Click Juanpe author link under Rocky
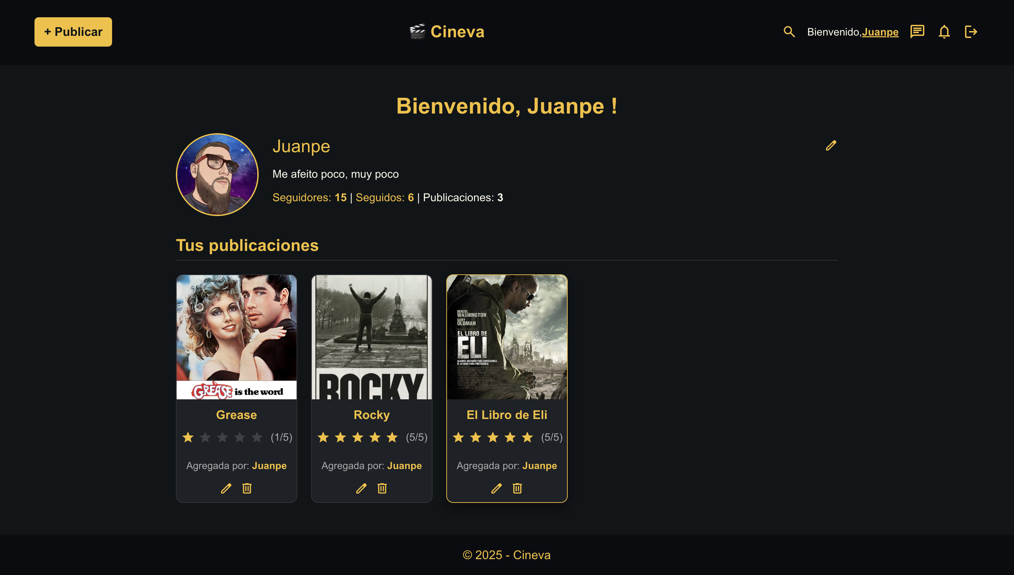This screenshot has width=1014, height=575. click(x=405, y=466)
